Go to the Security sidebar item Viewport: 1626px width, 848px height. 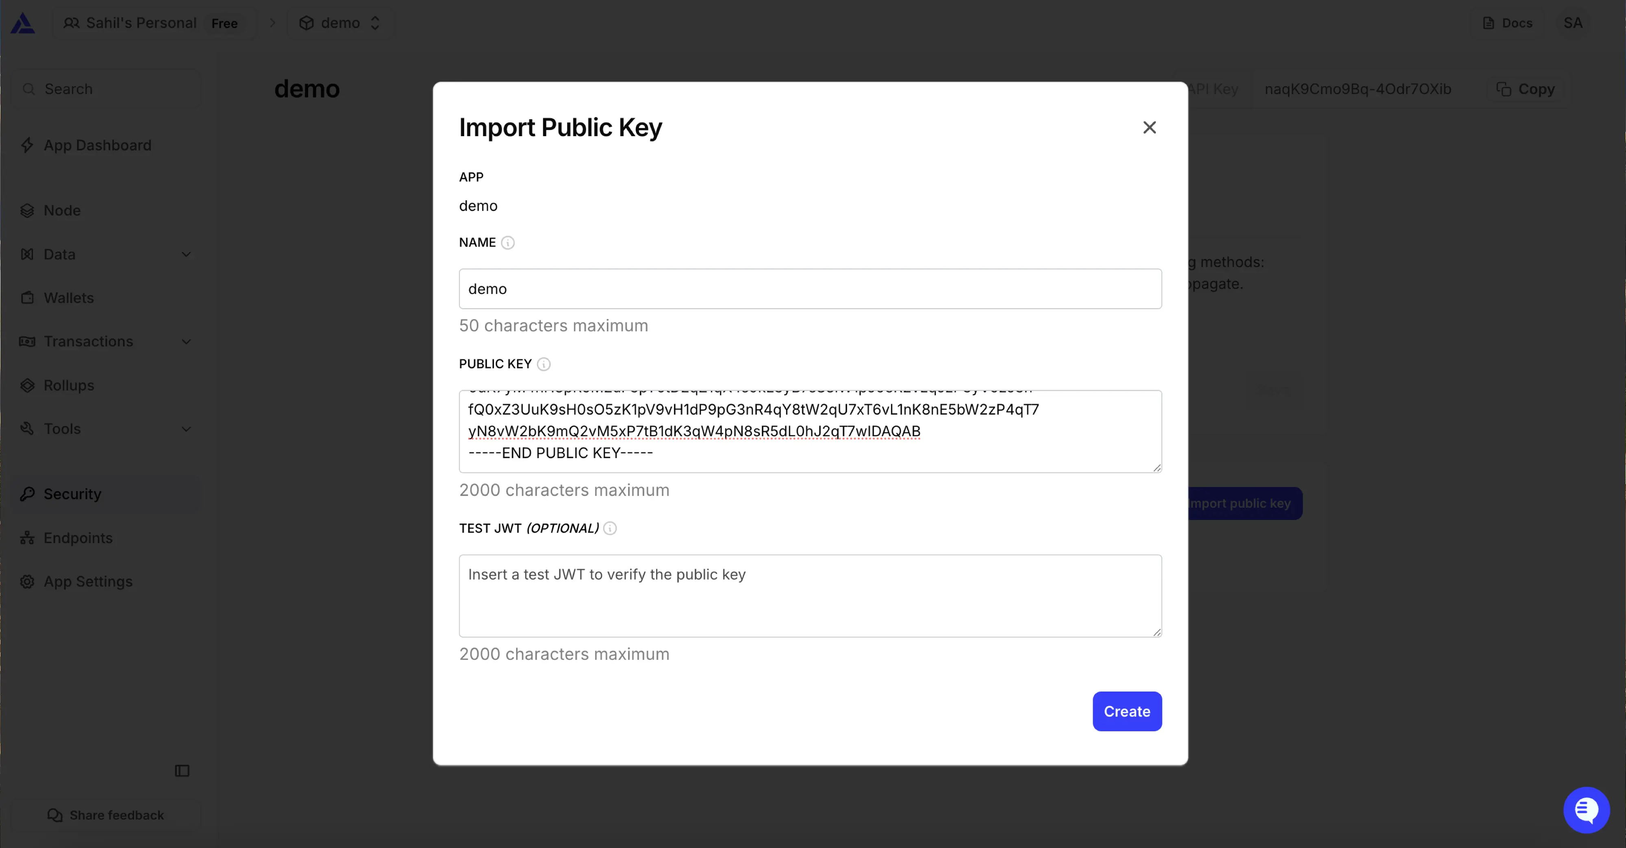tap(73, 494)
